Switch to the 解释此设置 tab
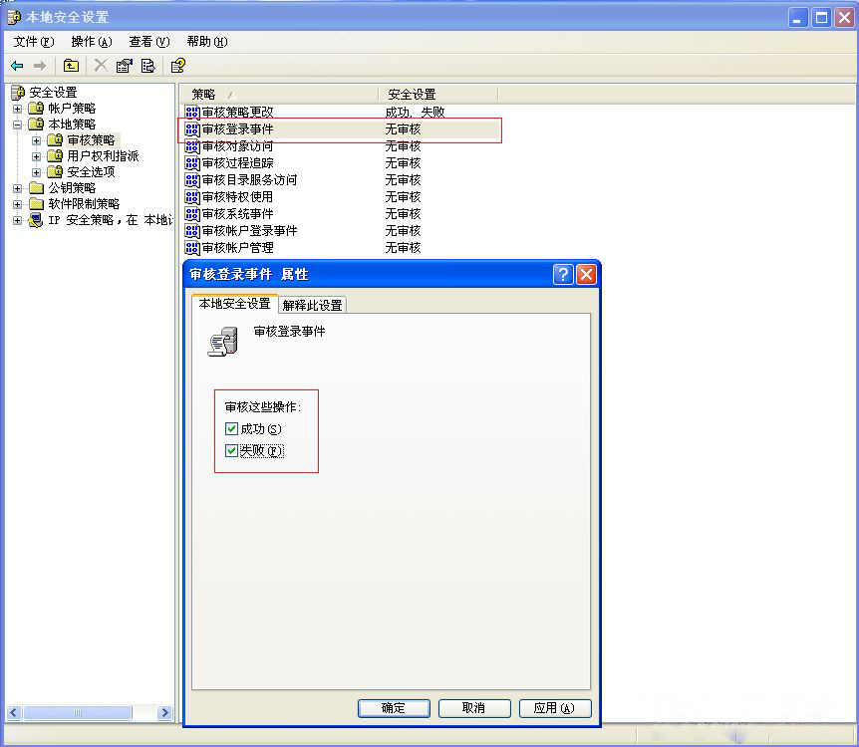This screenshot has width=859, height=747. click(312, 305)
